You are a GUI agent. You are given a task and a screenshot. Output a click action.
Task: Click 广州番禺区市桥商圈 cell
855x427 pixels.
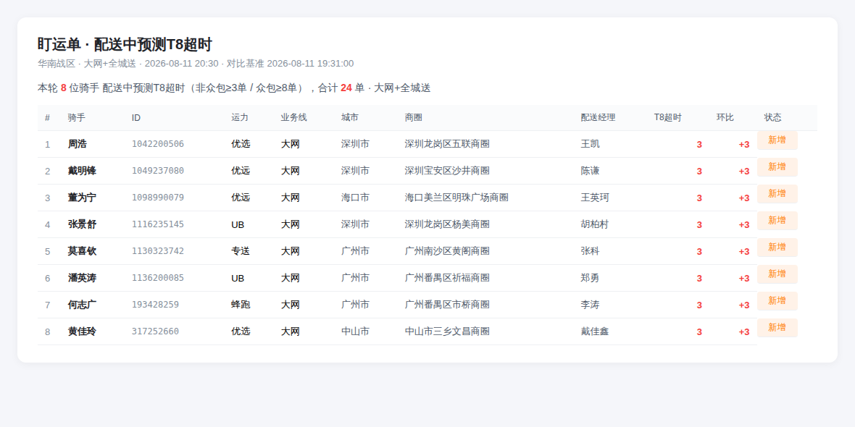tap(447, 305)
